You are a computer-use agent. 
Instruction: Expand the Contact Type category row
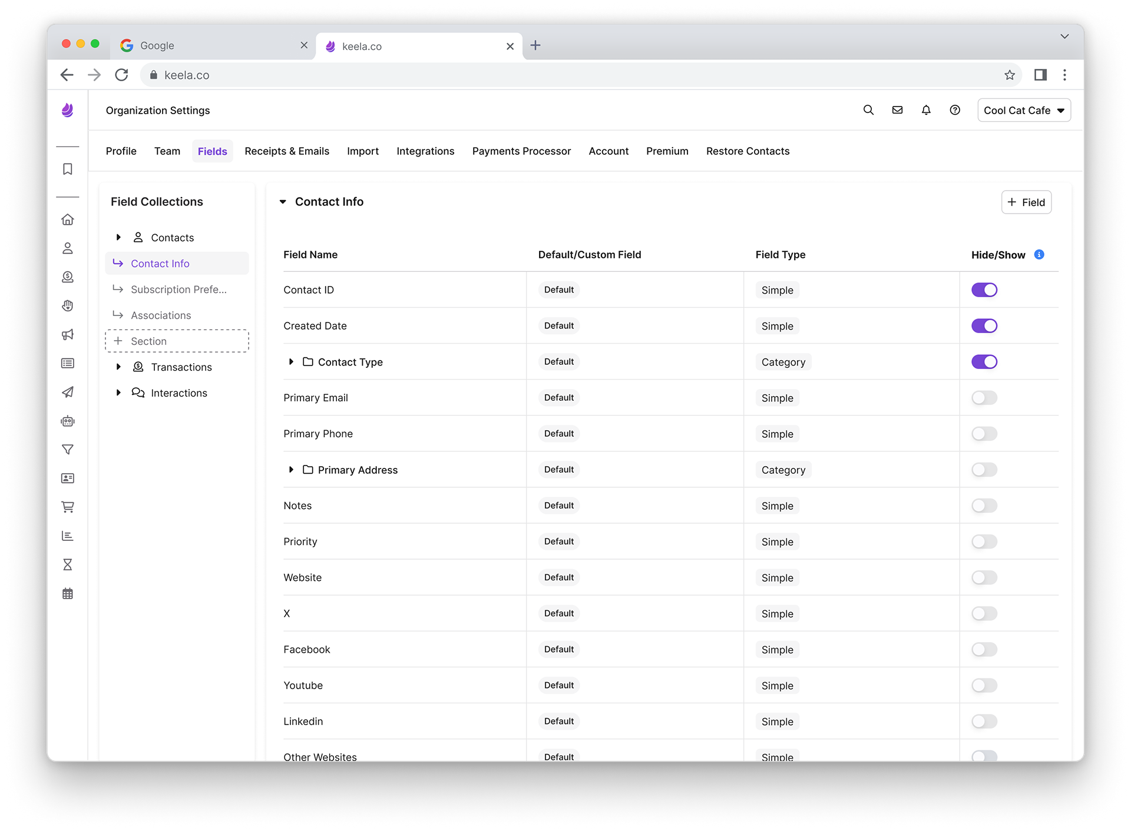pyautogui.click(x=291, y=362)
